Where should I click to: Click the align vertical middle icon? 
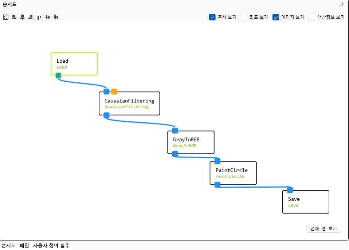(48, 17)
